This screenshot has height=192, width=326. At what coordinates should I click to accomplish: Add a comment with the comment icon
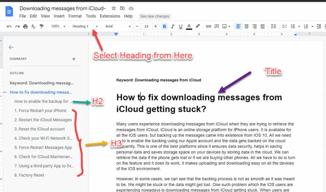coord(216,26)
